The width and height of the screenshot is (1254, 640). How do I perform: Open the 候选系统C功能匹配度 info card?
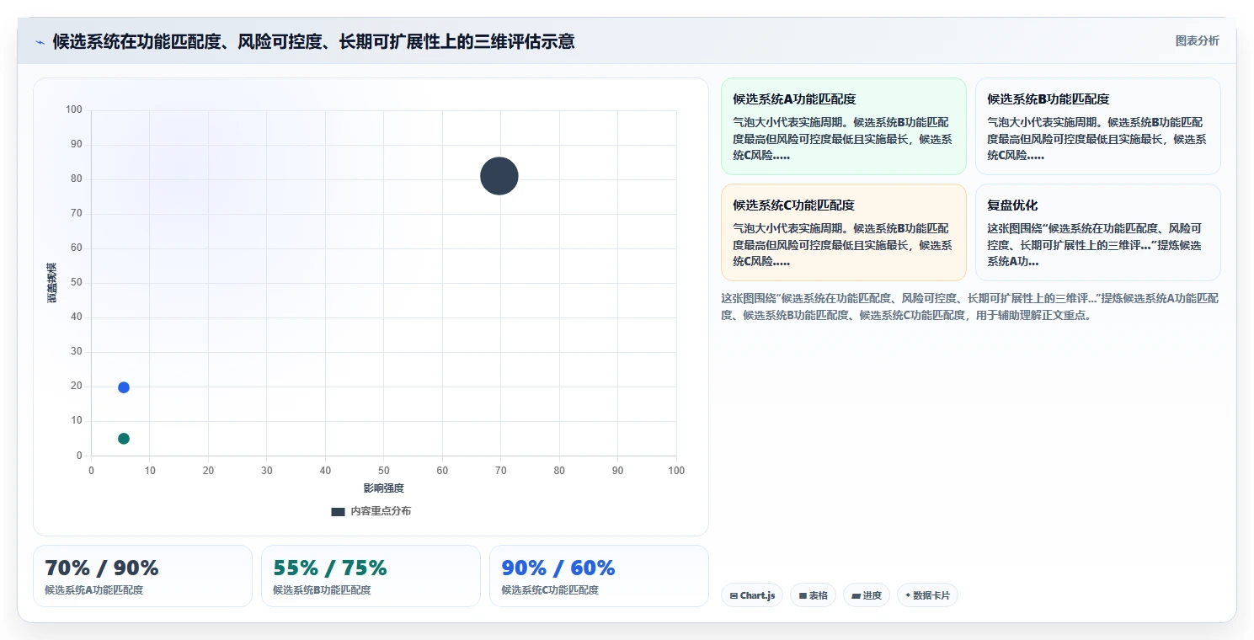click(843, 232)
